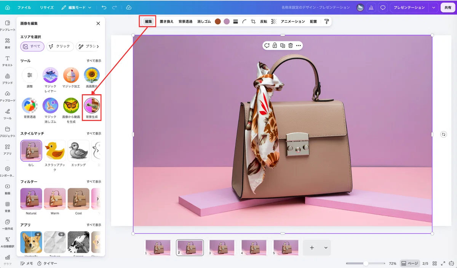Open the comments speech bubble icon
The height and width of the screenshot is (268, 457).
tap(383, 7)
